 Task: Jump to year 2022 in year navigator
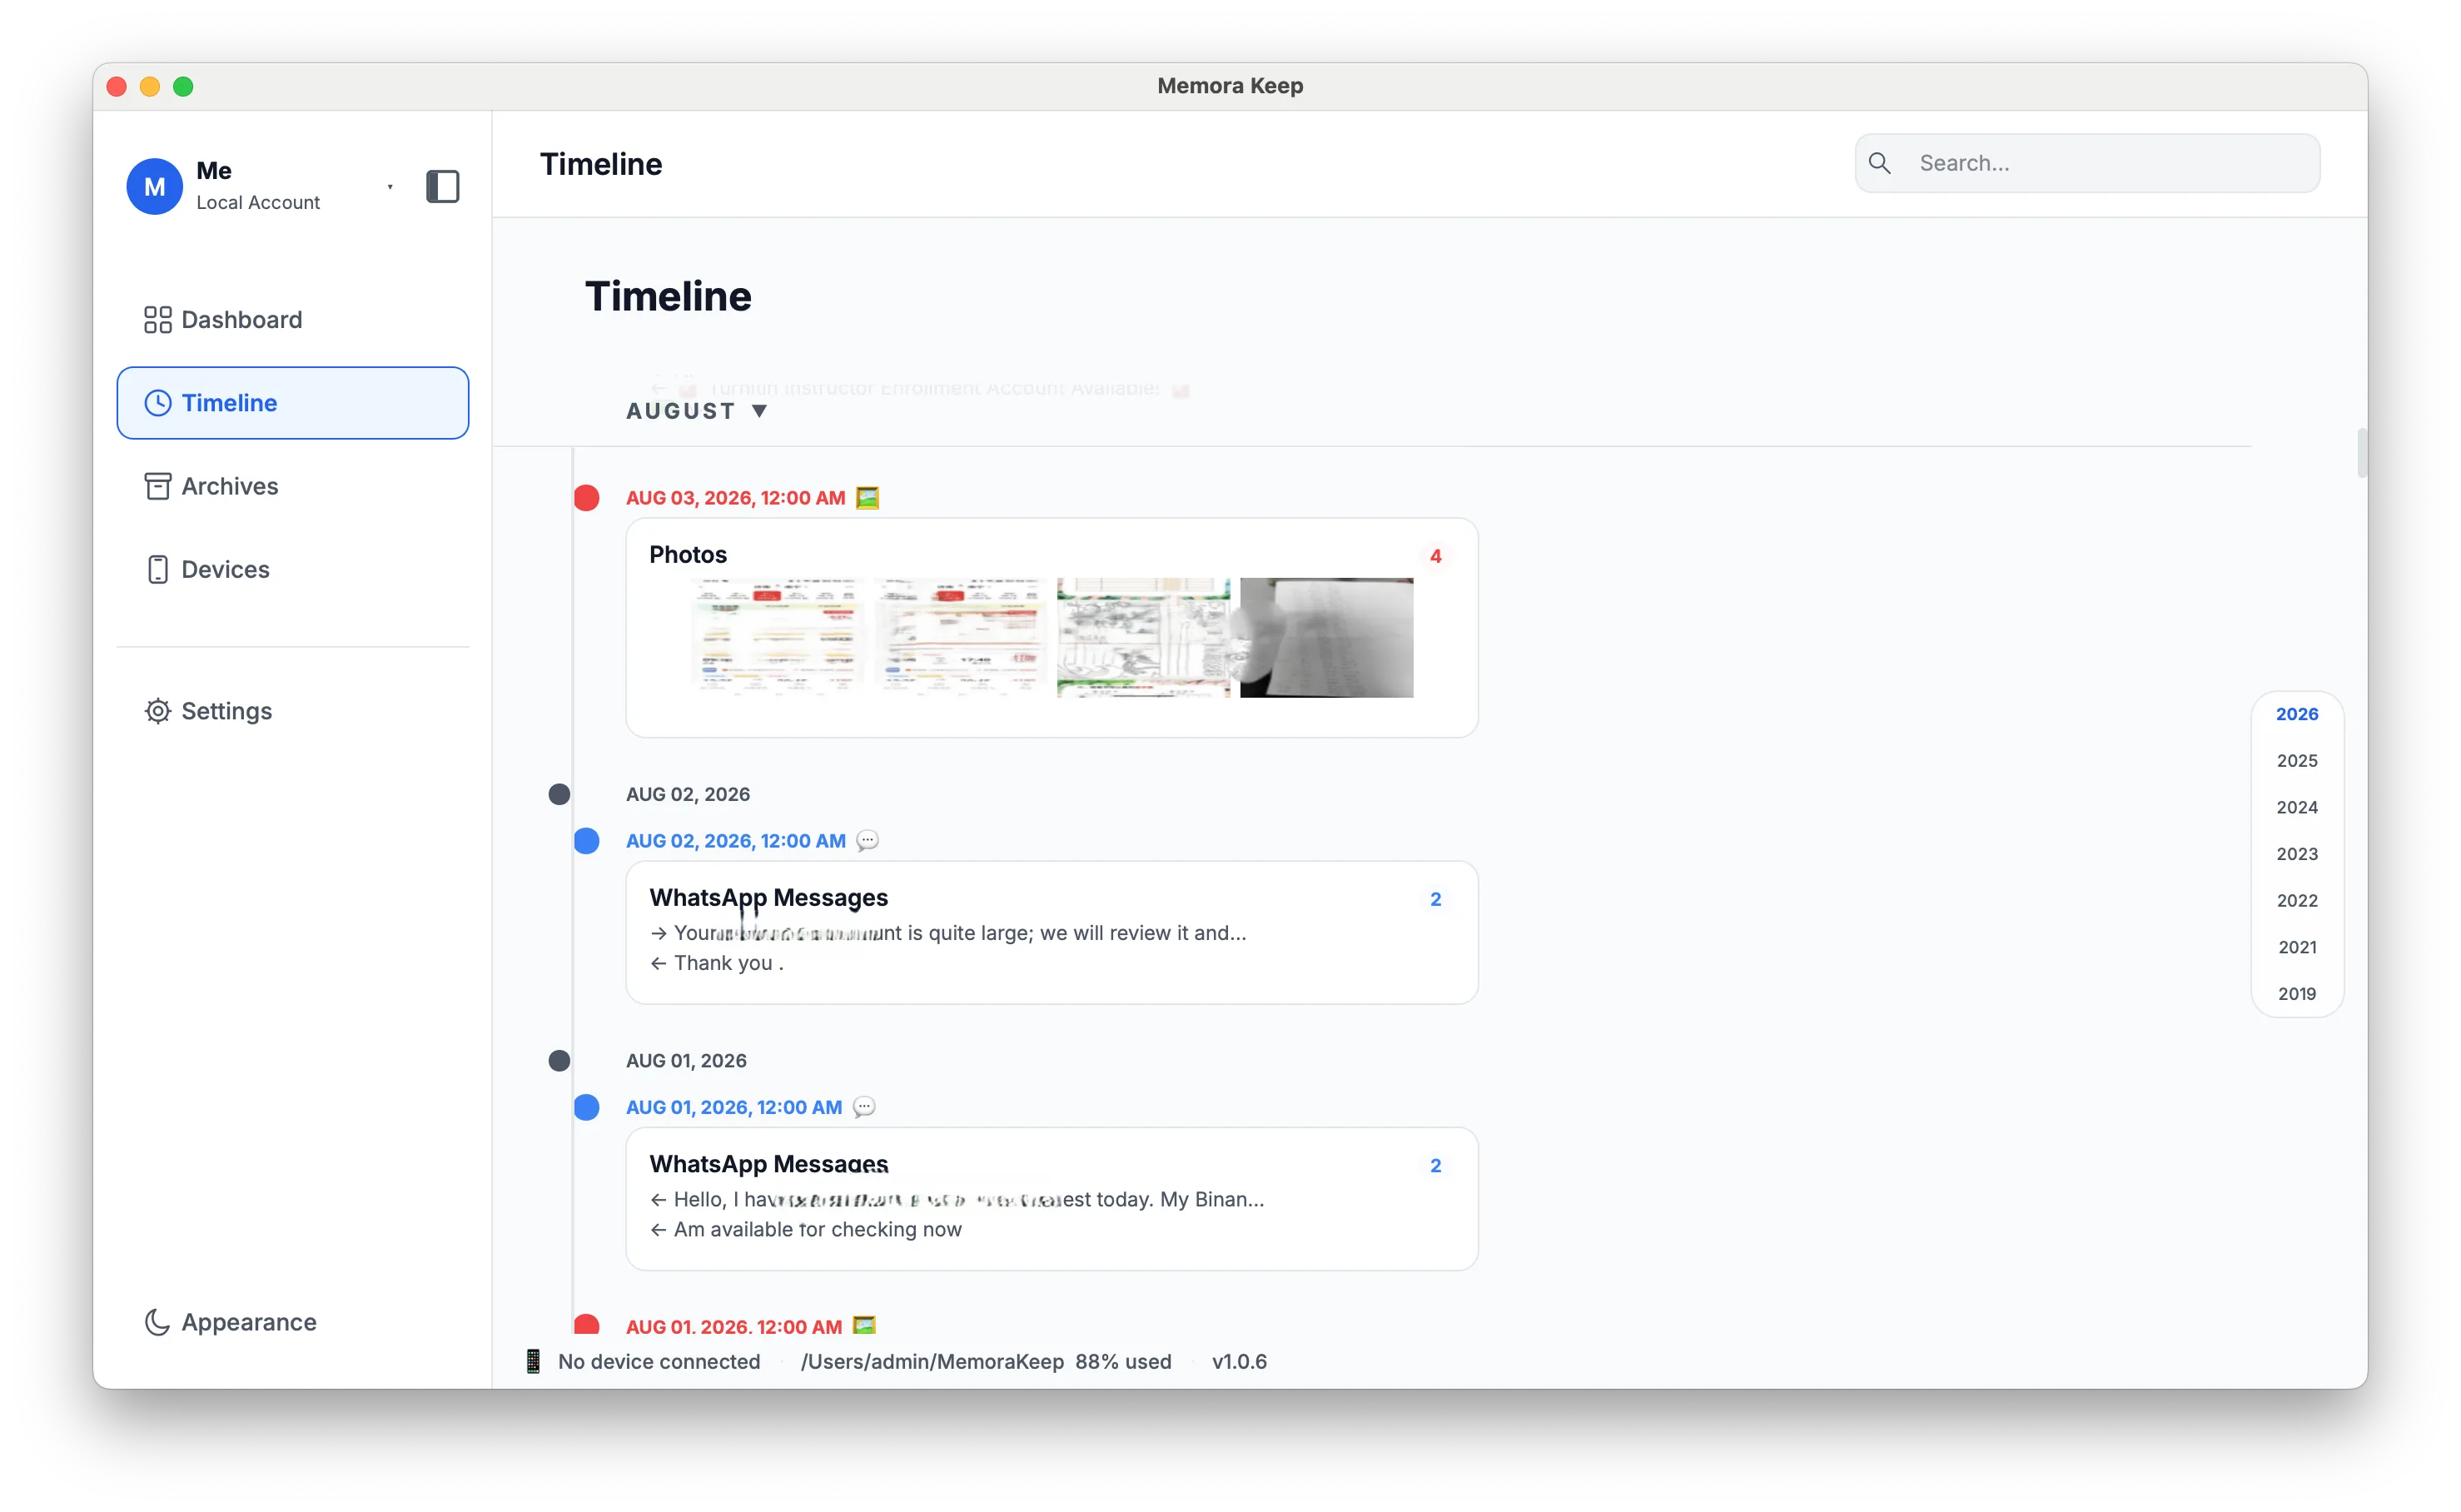(x=2297, y=900)
